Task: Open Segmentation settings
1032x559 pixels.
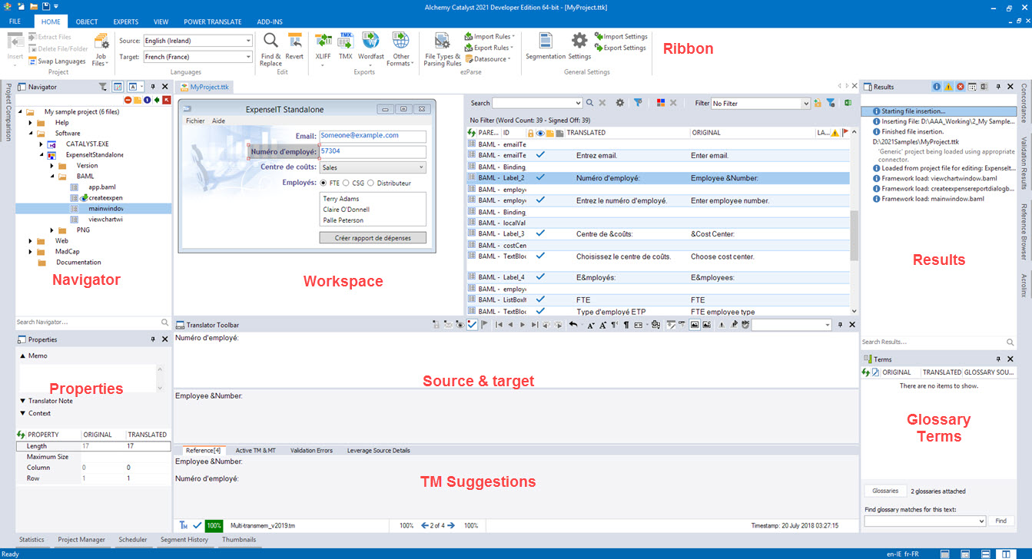Action: (545, 47)
